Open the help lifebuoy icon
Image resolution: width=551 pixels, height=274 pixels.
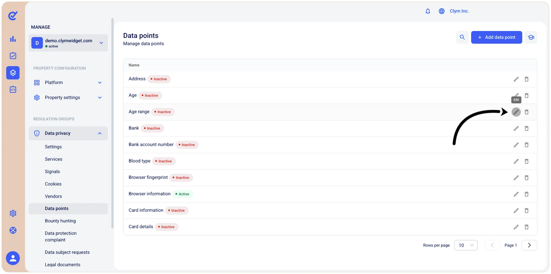click(13, 230)
